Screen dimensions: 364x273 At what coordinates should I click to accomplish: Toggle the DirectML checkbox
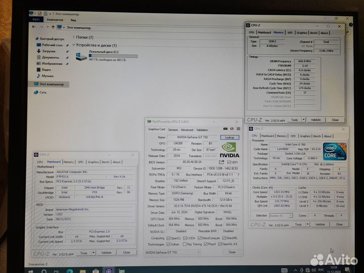coord(224,238)
